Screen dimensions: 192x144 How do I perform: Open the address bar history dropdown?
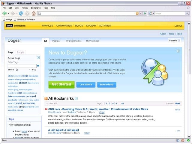(141, 13)
